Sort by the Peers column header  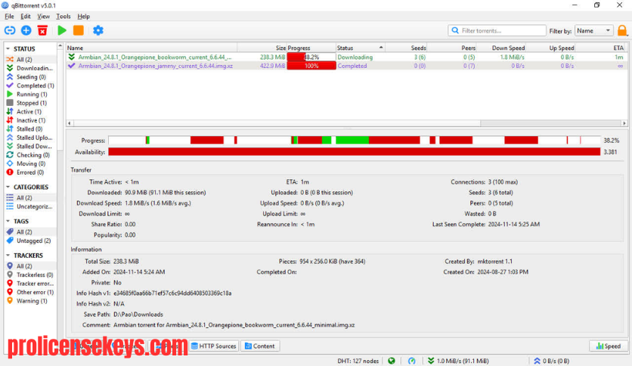click(x=451, y=48)
